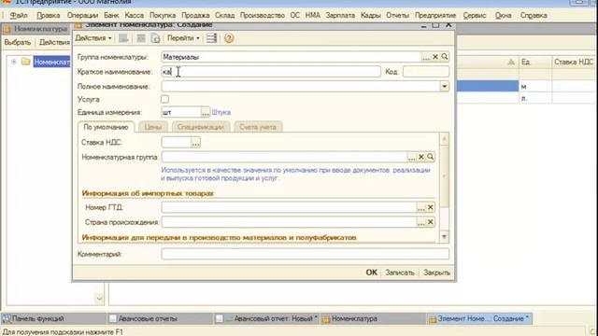This screenshot has height=336, width=598.
Task: Clear the Номер ГТД field
Action: (x=430, y=207)
